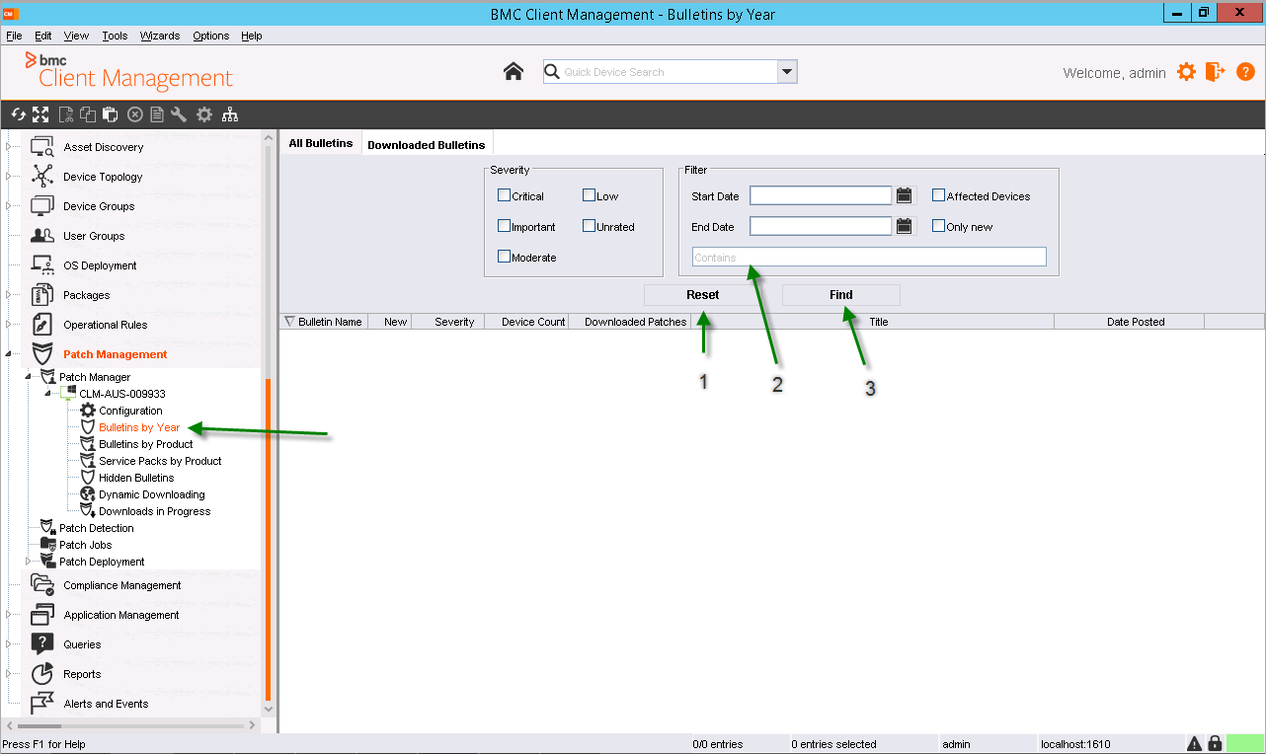
Task: Click the orange logout icon
Action: (x=1215, y=72)
